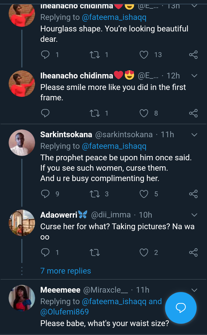View Sarkintsokana's profile picture
Image resolution: width=207 pixels, height=335 pixels.
coord(22,143)
